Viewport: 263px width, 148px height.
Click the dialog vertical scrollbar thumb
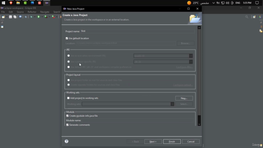[x=199, y=72]
